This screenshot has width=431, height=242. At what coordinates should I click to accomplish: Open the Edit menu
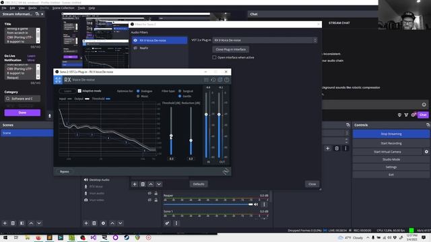12,8
